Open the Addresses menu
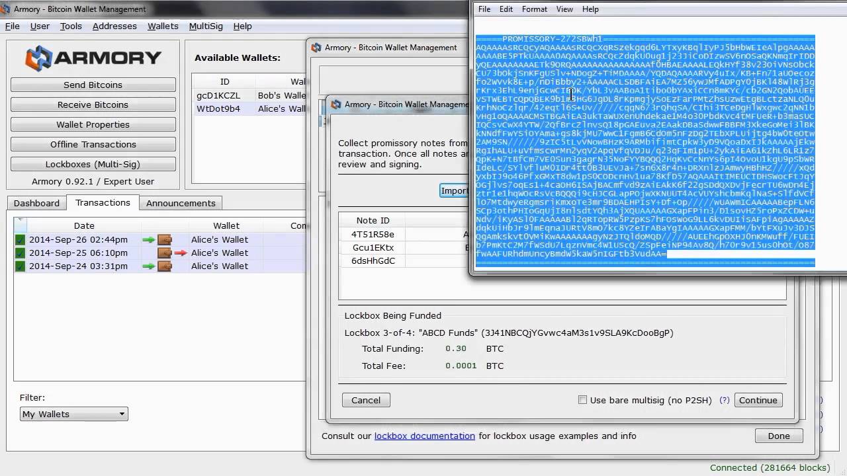The image size is (847, 476). [114, 26]
